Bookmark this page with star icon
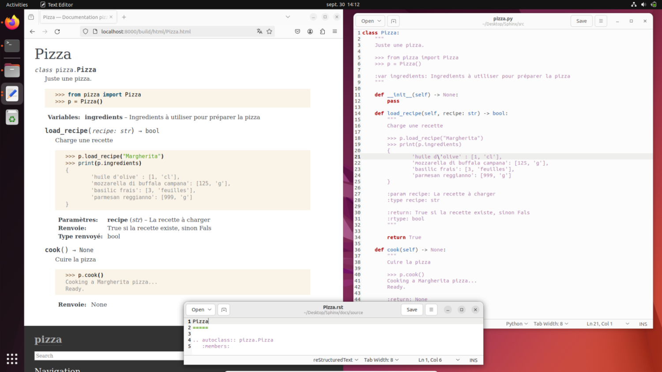Viewport: 662px width, 372px height. coord(269,31)
